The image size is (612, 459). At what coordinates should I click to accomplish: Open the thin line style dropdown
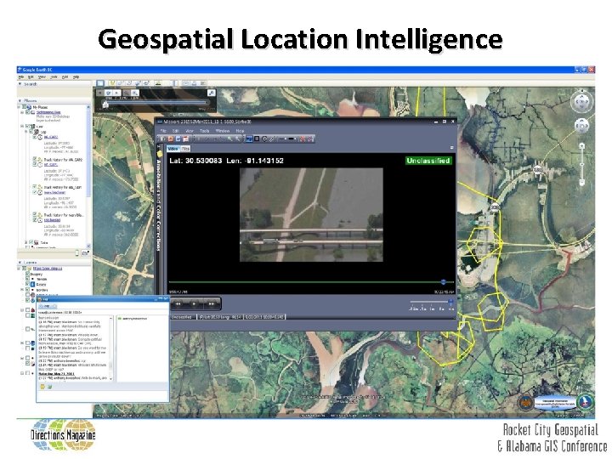[282, 139]
